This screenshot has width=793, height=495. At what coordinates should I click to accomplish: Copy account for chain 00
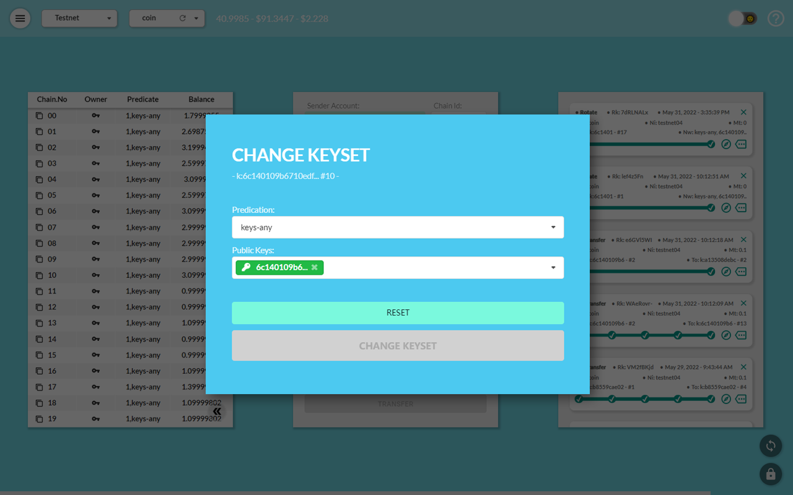(40, 116)
